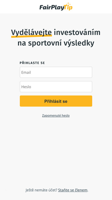Focus the Heslo password field
Screen dimensions: 112x200
click(56, 86)
